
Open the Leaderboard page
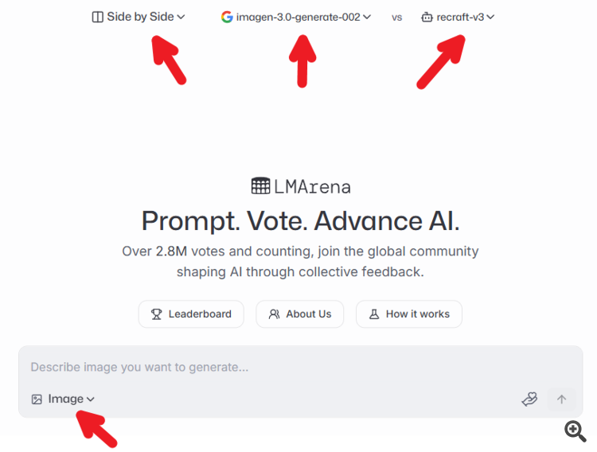click(x=191, y=314)
